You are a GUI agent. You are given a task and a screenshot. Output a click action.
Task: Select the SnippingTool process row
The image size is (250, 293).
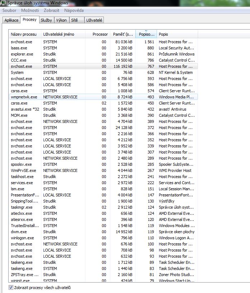[x=103, y=201]
